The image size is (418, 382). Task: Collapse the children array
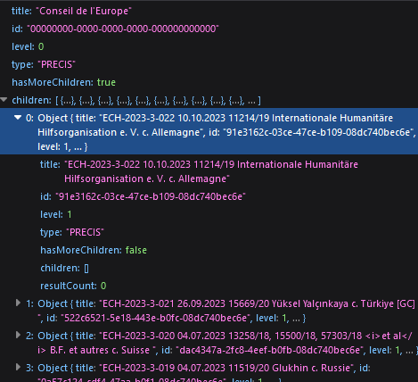pyautogui.click(x=4, y=100)
